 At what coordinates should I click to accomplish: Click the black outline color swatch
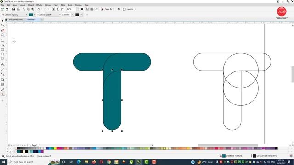[x=77, y=15]
